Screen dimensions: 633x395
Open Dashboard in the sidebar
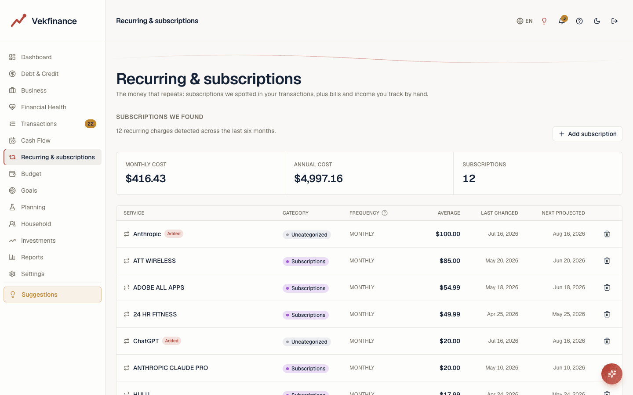[52, 57]
